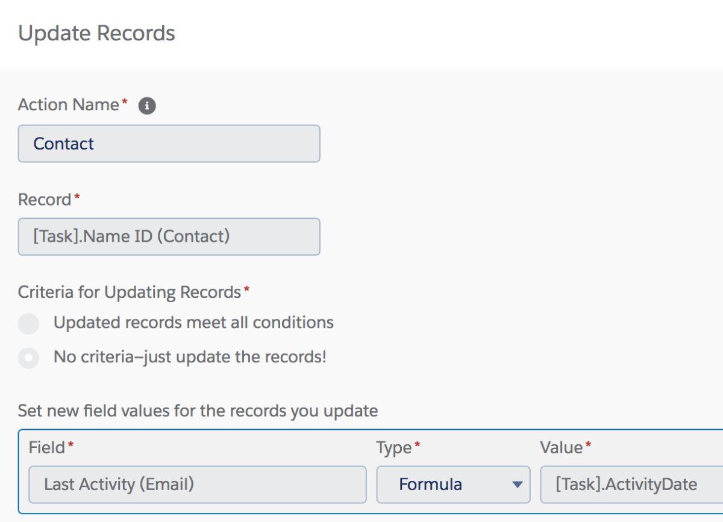Viewport: 723px width, 522px height.
Task: Open the Formula type dropdown
Action: (453, 484)
